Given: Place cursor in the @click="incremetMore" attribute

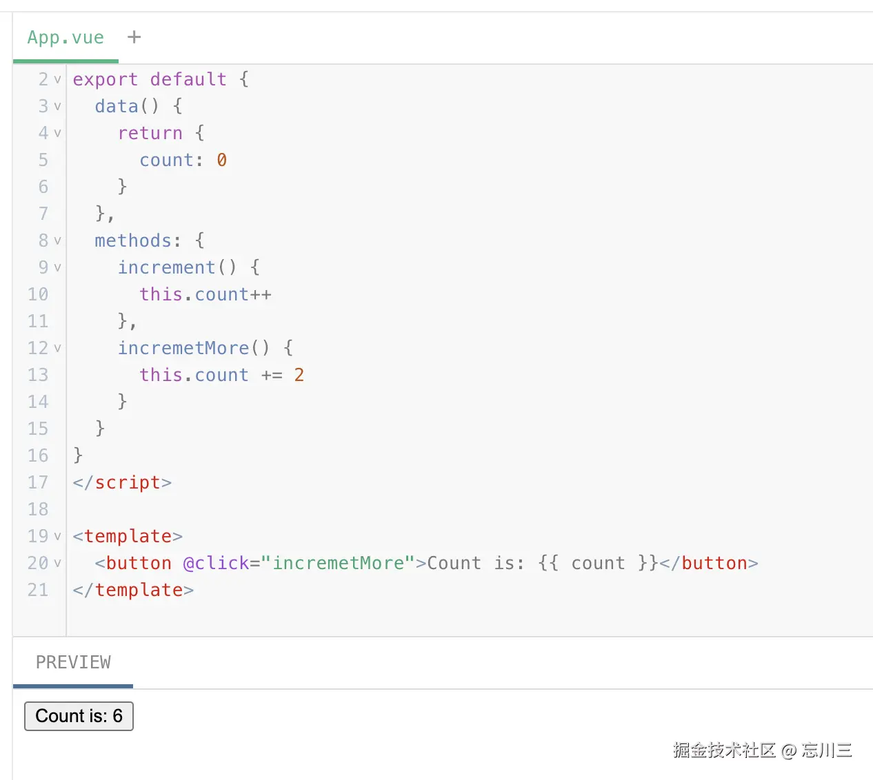Looking at the screenshot, I should pyautogui.click(x=298, y=563).
